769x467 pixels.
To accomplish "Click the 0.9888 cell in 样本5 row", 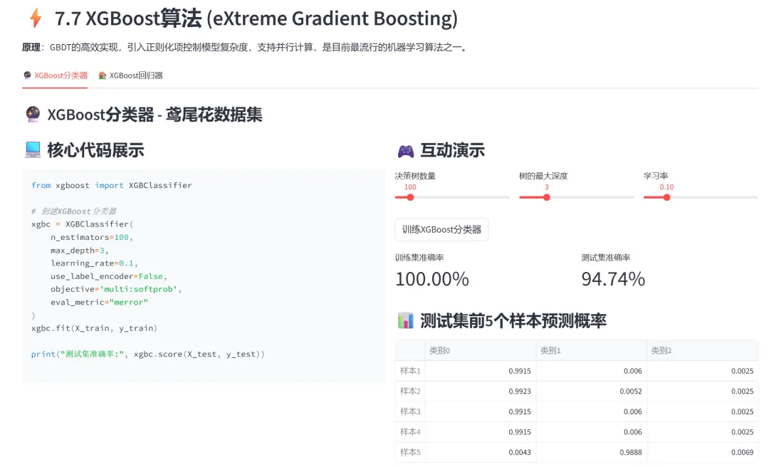I will (x=592, y=452).
